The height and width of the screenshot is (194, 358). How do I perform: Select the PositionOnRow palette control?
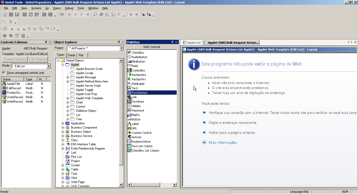(141, 142)
